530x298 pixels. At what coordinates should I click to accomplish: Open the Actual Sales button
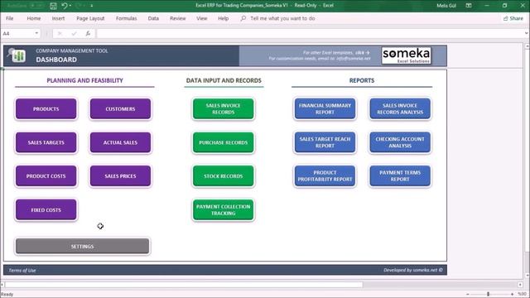[120, 142]
